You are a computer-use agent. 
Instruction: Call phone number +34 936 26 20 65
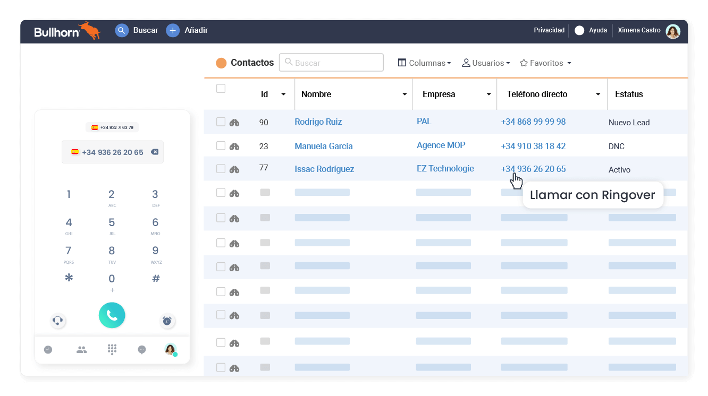533,169
